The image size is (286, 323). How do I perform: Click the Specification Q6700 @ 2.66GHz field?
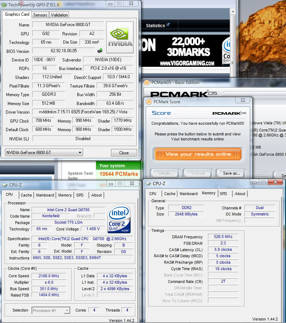82,239
